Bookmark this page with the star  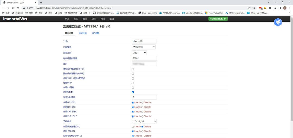pyautogui.click(x=254, y=8)
